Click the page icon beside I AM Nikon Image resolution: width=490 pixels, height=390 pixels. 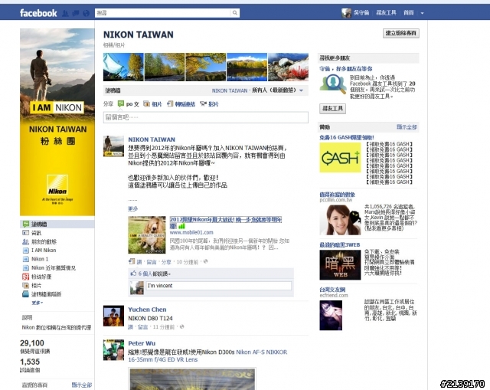pyautogui.click(x=25, y=251)
